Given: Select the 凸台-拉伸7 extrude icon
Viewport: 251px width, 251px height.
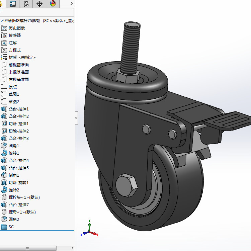Looking at the screenshot, I should click(x=4, y=205).
